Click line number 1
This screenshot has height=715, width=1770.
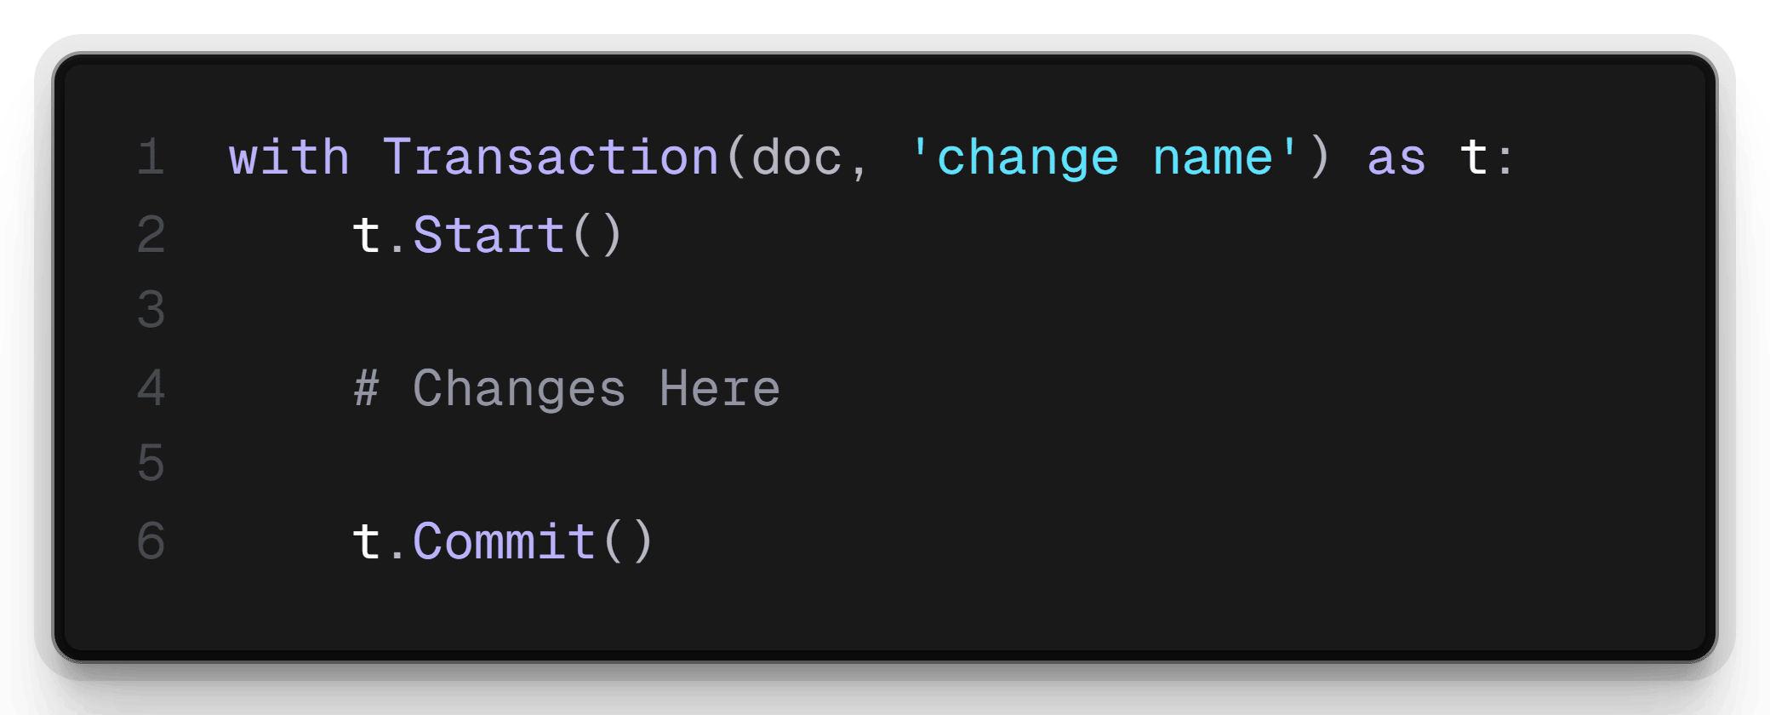pyautogui.click(x=151, y=157)
